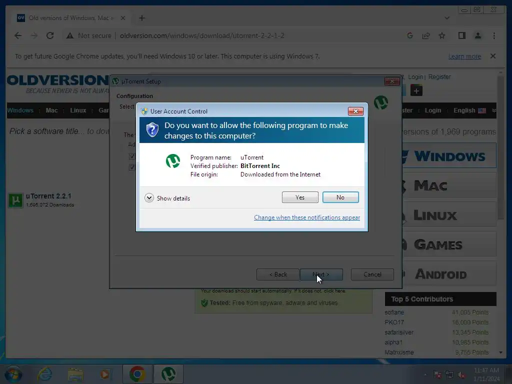Image resolution: width=512 pixels, height=384 pixels.
Task: Click the uTorrent 2.2.1 page icon
Action: [x=15, y=200]
